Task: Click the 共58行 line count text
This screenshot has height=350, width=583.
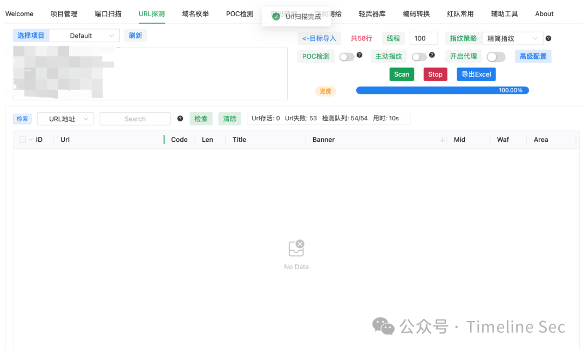Action: (361, 38)
